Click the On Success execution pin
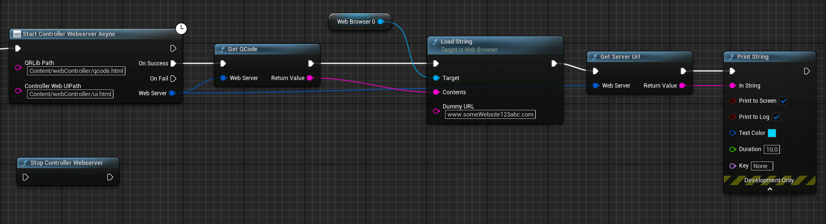This screenshot has height=224, width=826. click(173, 63)
